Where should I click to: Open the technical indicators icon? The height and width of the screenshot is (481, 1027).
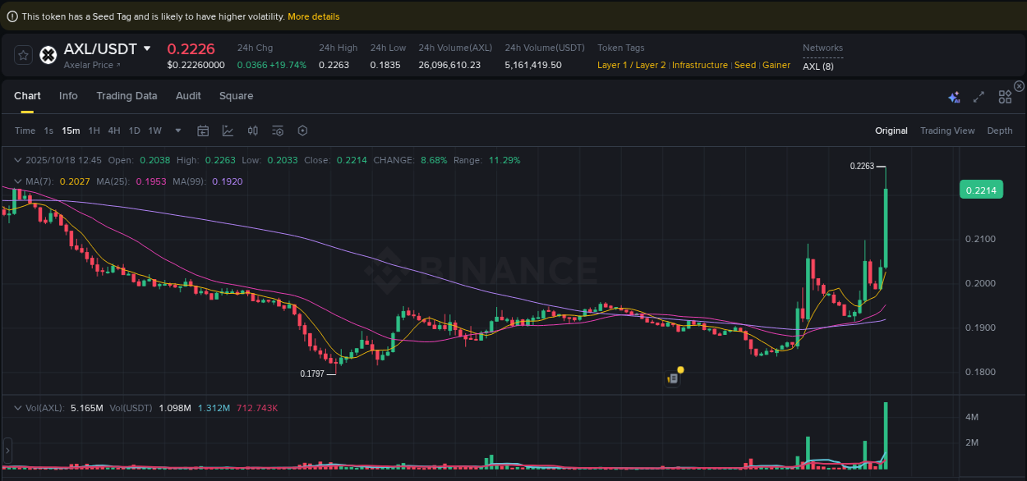(x=252, y=131)
